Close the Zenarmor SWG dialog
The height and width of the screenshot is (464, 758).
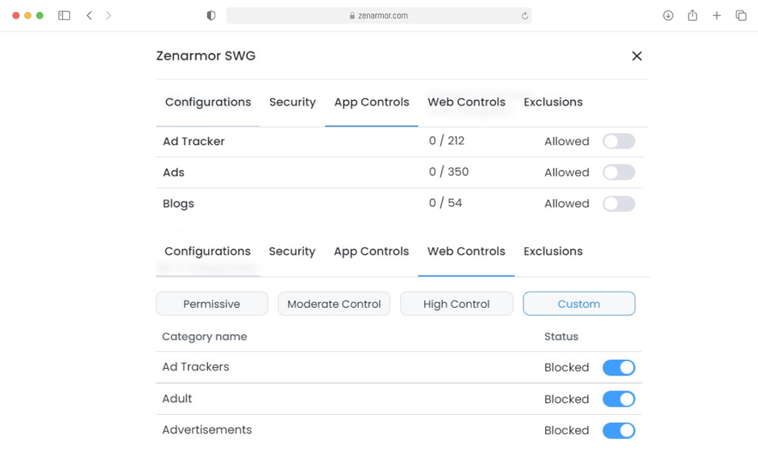pos(637,56)
